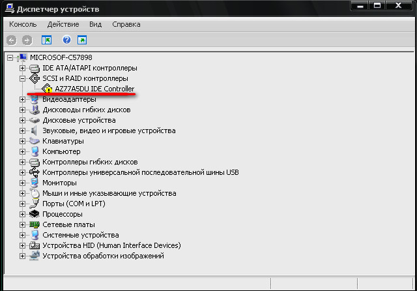
Task: Click the floppy drive icon for Дисководы гибких дисков
Action: [x=35, y=110]
